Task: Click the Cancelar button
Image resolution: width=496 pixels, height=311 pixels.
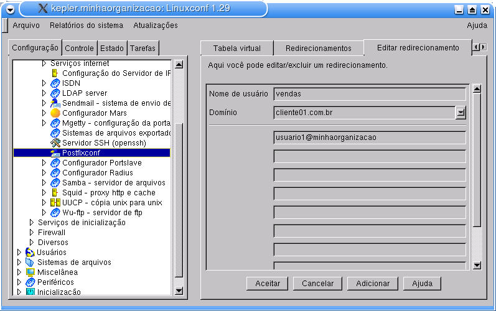Action: [x=317, y=284]
